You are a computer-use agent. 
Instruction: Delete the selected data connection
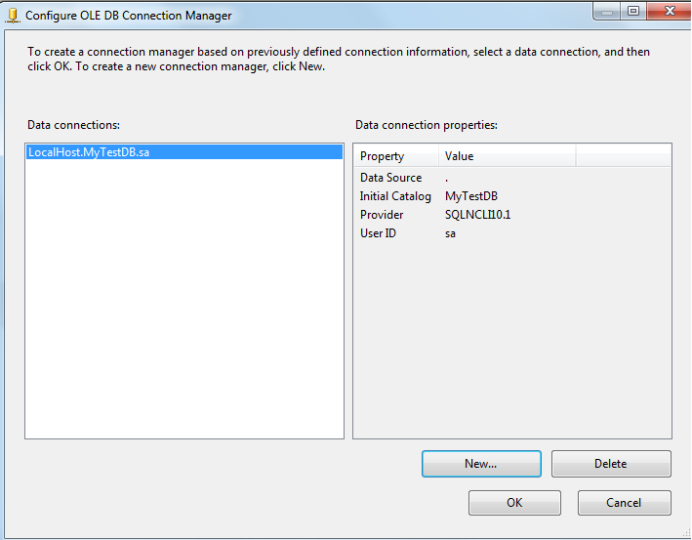pyautogui.click(x=611, y=464)
